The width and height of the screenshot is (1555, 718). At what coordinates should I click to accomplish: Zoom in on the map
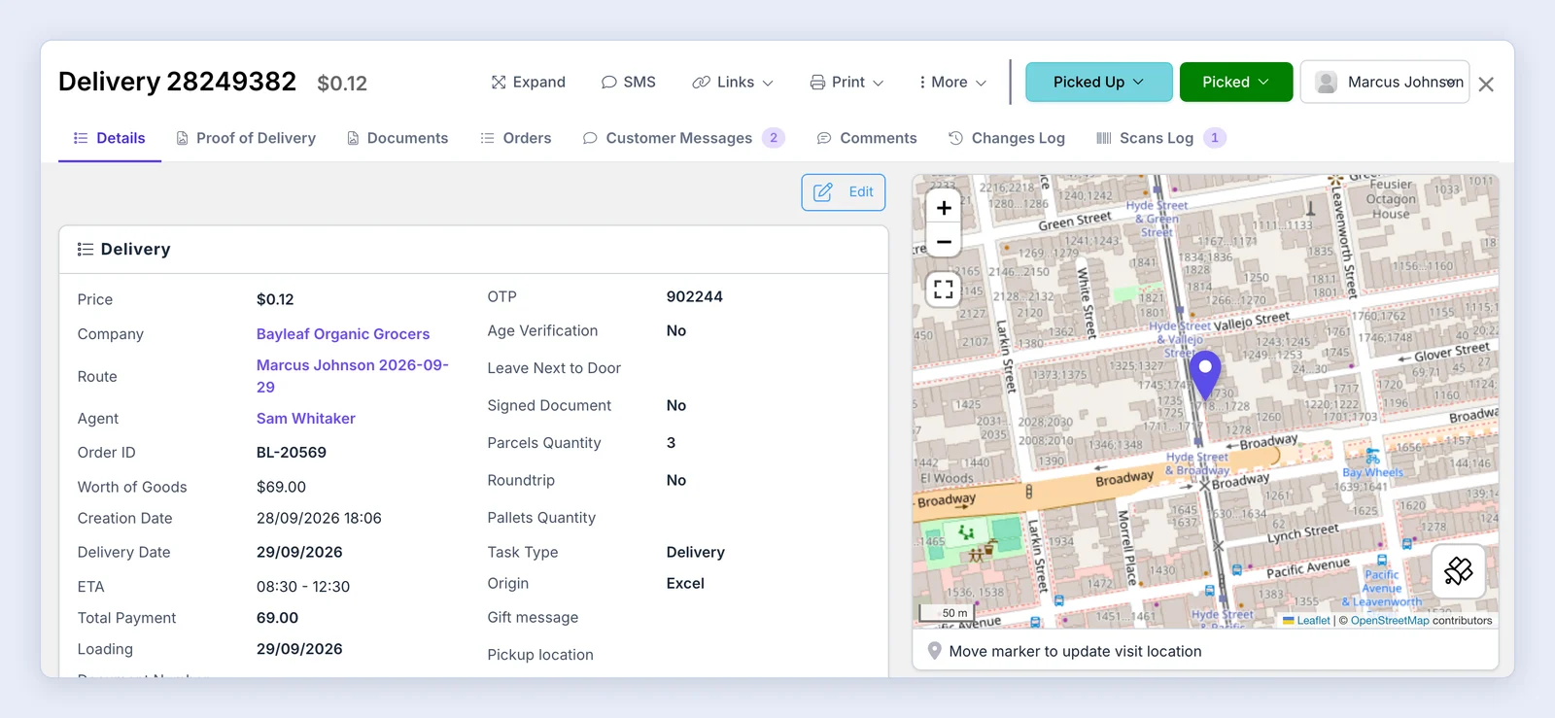pos(943,208)
